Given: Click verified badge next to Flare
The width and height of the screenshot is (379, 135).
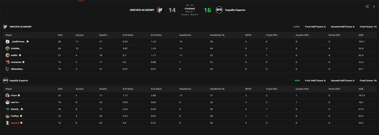Looking at the screenshot, I should pos(19,95).
